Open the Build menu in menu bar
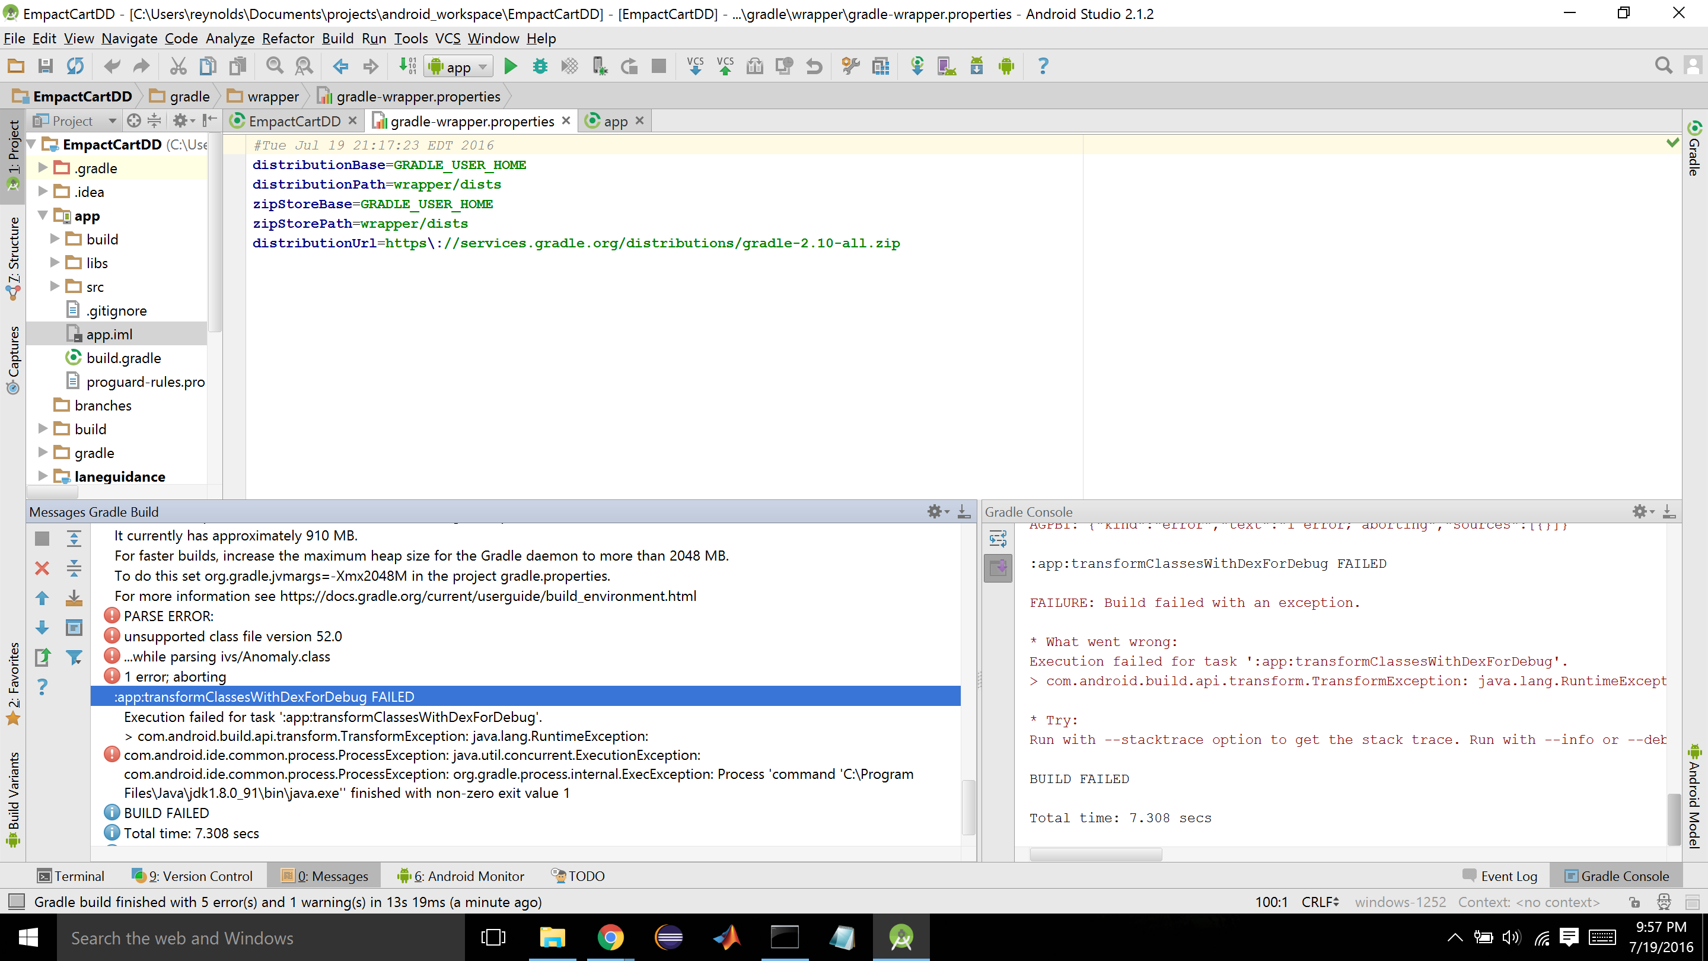This screenshot has height=961, width=1708. click(338, 39)
